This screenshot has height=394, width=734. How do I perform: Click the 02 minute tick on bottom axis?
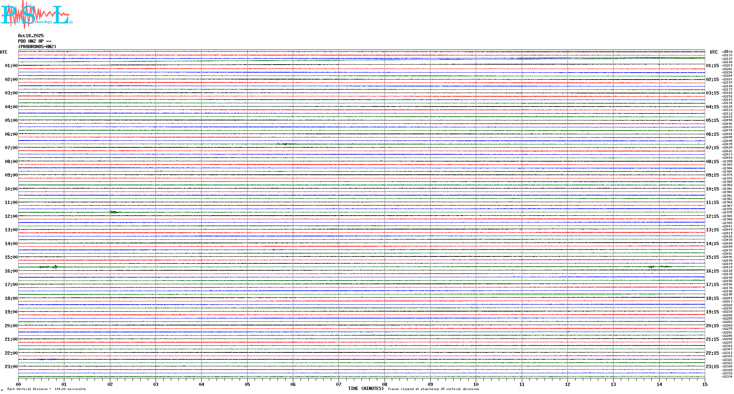(x=110, y=384)
